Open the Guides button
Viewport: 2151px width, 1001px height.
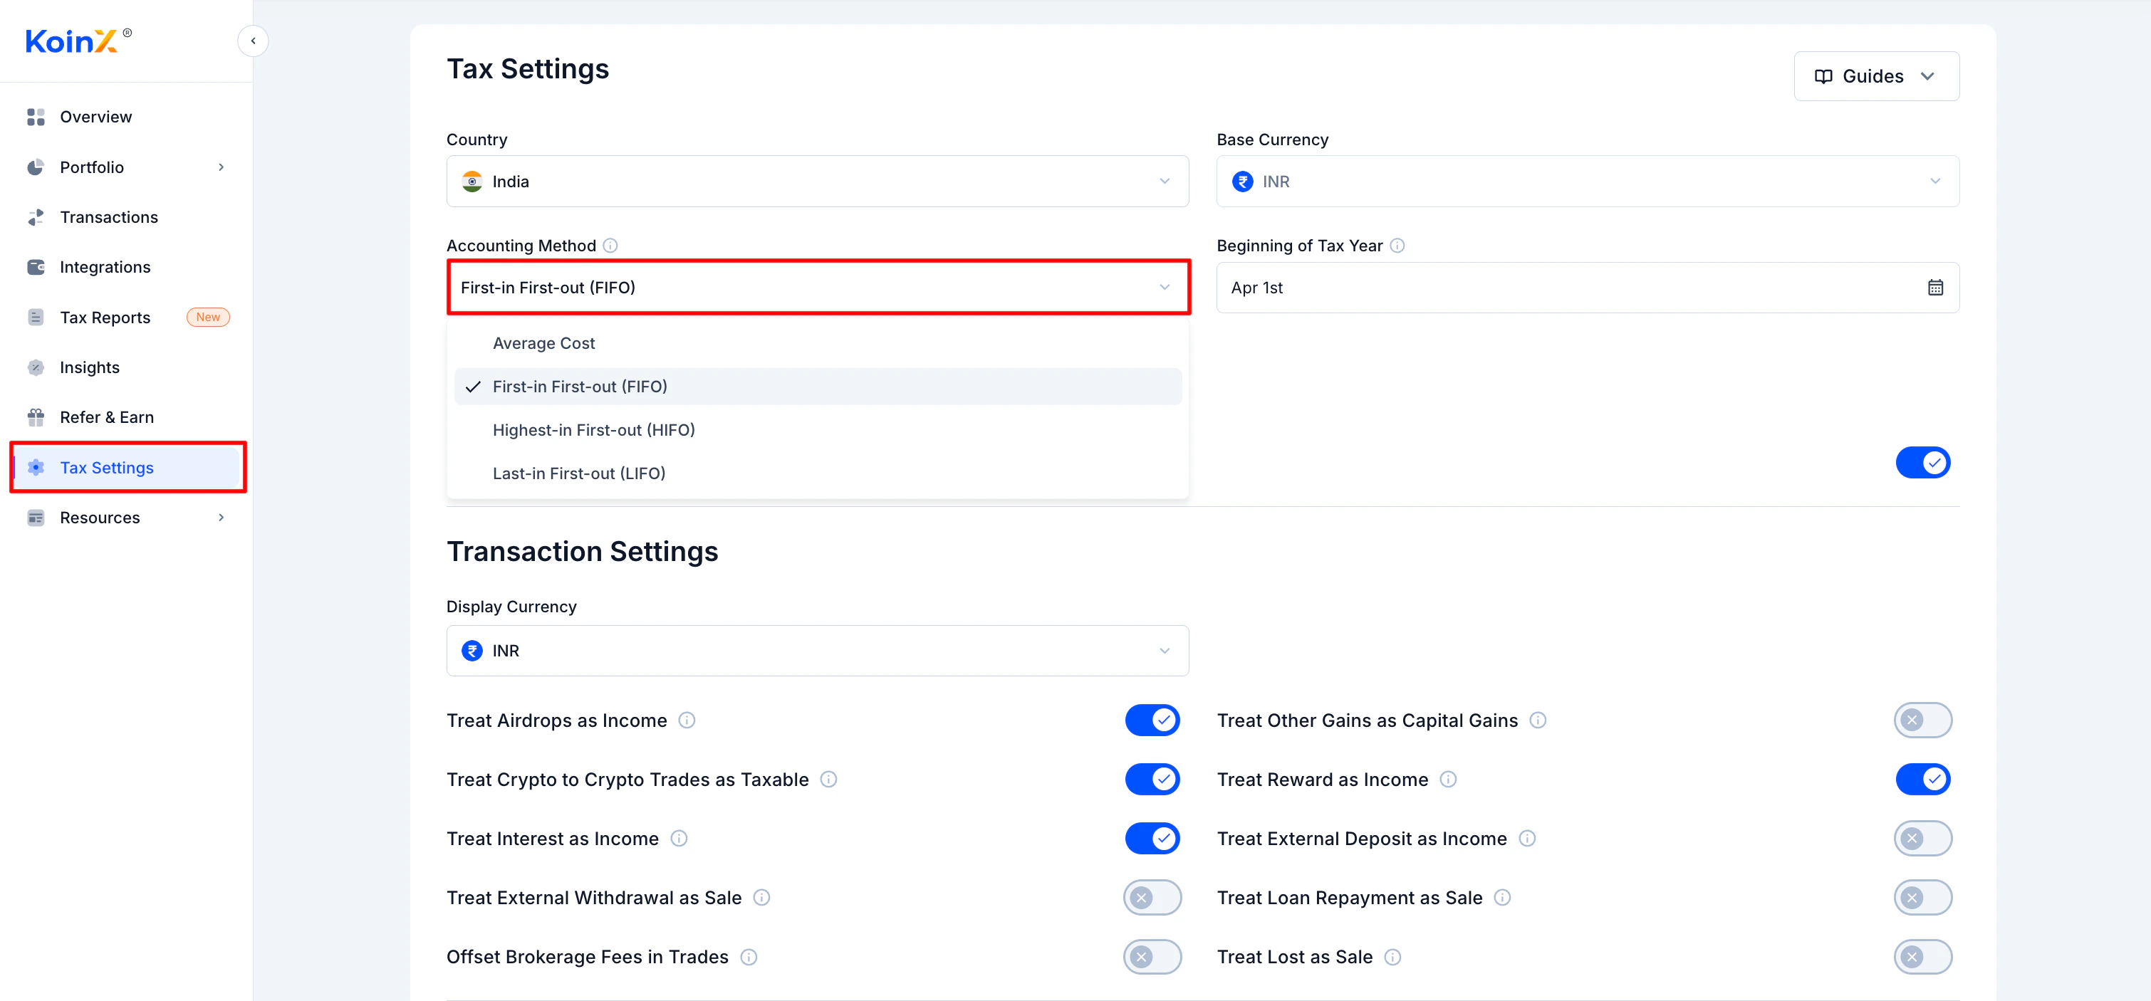coord(1875,76)
